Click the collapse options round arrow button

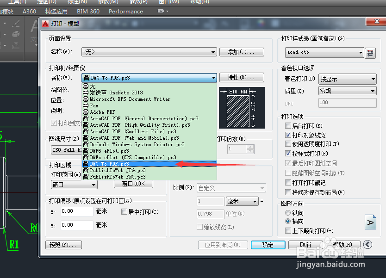[x=368, y=245]
